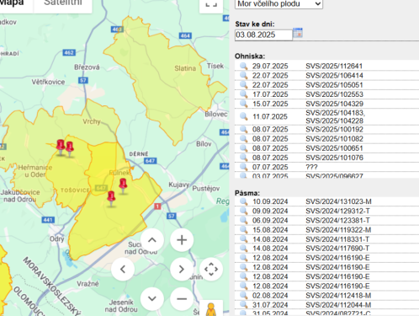Click the map move/pan mode icon

point(211,270)
